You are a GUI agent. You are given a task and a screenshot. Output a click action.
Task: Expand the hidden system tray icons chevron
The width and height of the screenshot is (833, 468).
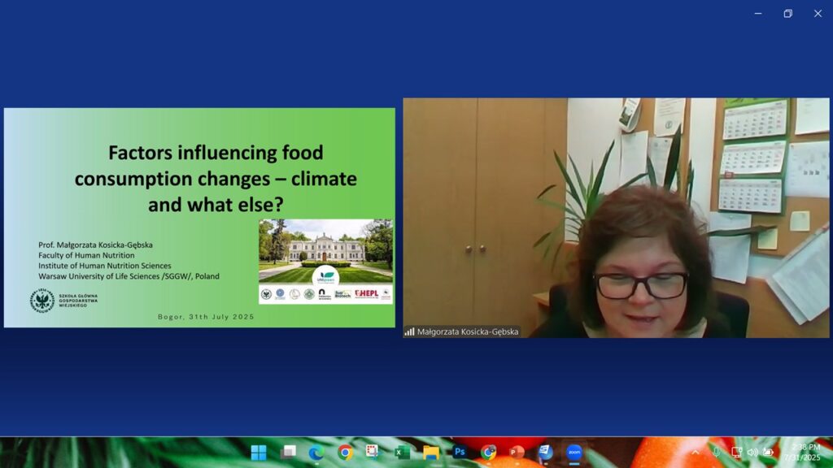coord(696,452)
